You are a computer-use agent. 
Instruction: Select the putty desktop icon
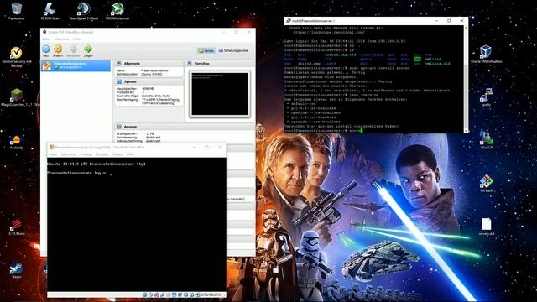(x=487, y=97)
